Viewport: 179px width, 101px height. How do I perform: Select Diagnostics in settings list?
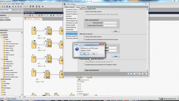click(70, 29)
